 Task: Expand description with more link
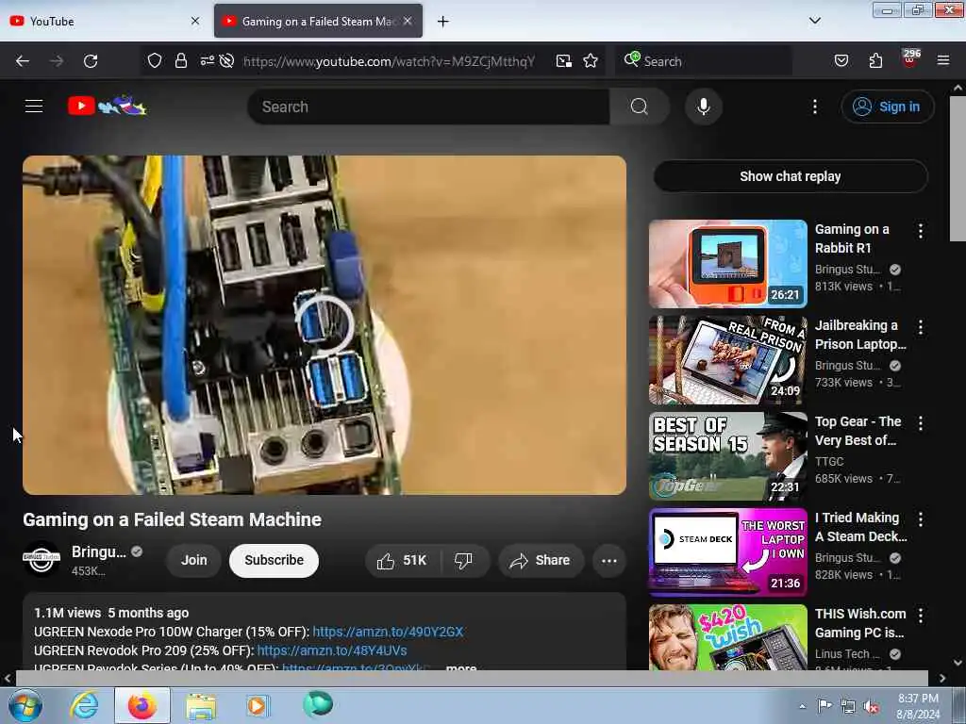(460, 667)
